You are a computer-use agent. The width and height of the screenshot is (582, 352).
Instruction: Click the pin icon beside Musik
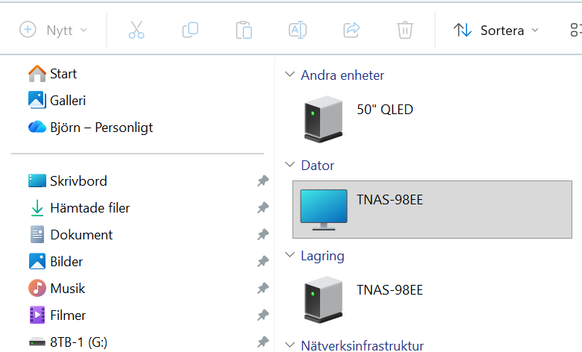[x=263, y=288]
